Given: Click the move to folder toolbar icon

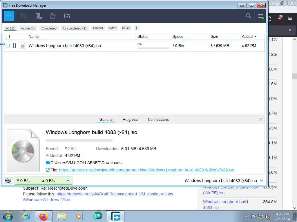Looking at the screenshot, I should coord(67,16).
